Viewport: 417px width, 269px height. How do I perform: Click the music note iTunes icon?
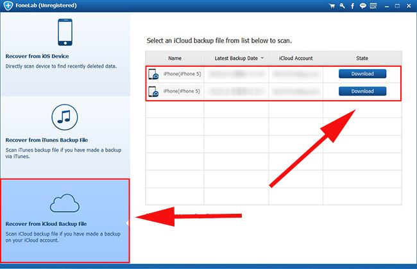(x=65, y=117)
